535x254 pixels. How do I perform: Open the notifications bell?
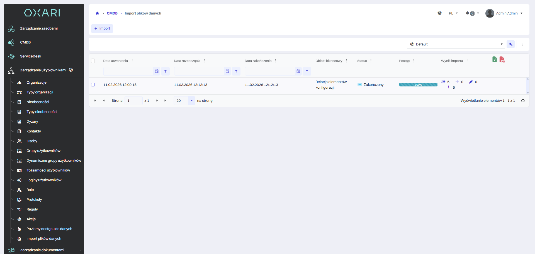[x=468, y=13]
